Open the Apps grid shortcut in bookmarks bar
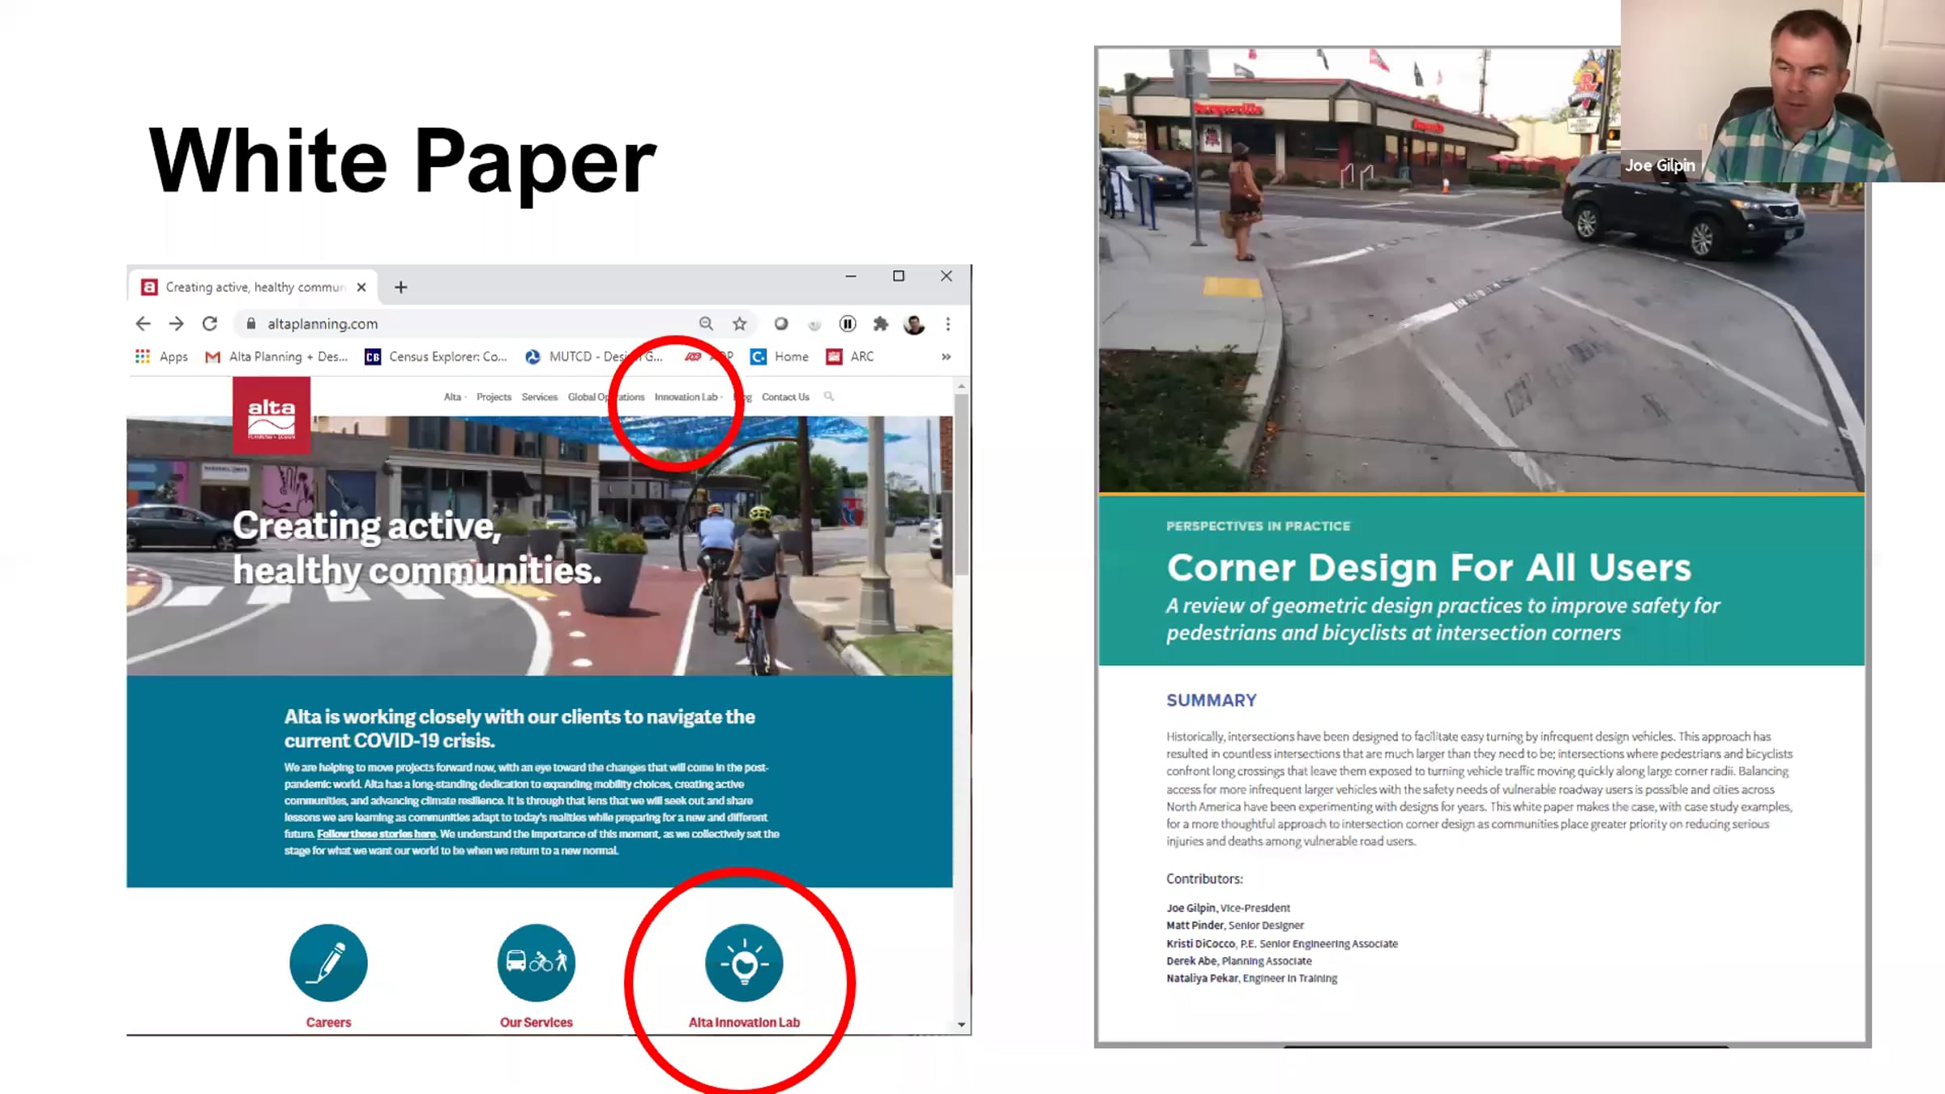1945x1094 pixels. 161,357
